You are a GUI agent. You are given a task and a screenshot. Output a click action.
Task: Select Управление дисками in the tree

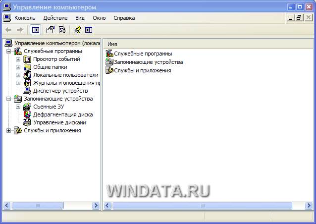click(59, 122)
